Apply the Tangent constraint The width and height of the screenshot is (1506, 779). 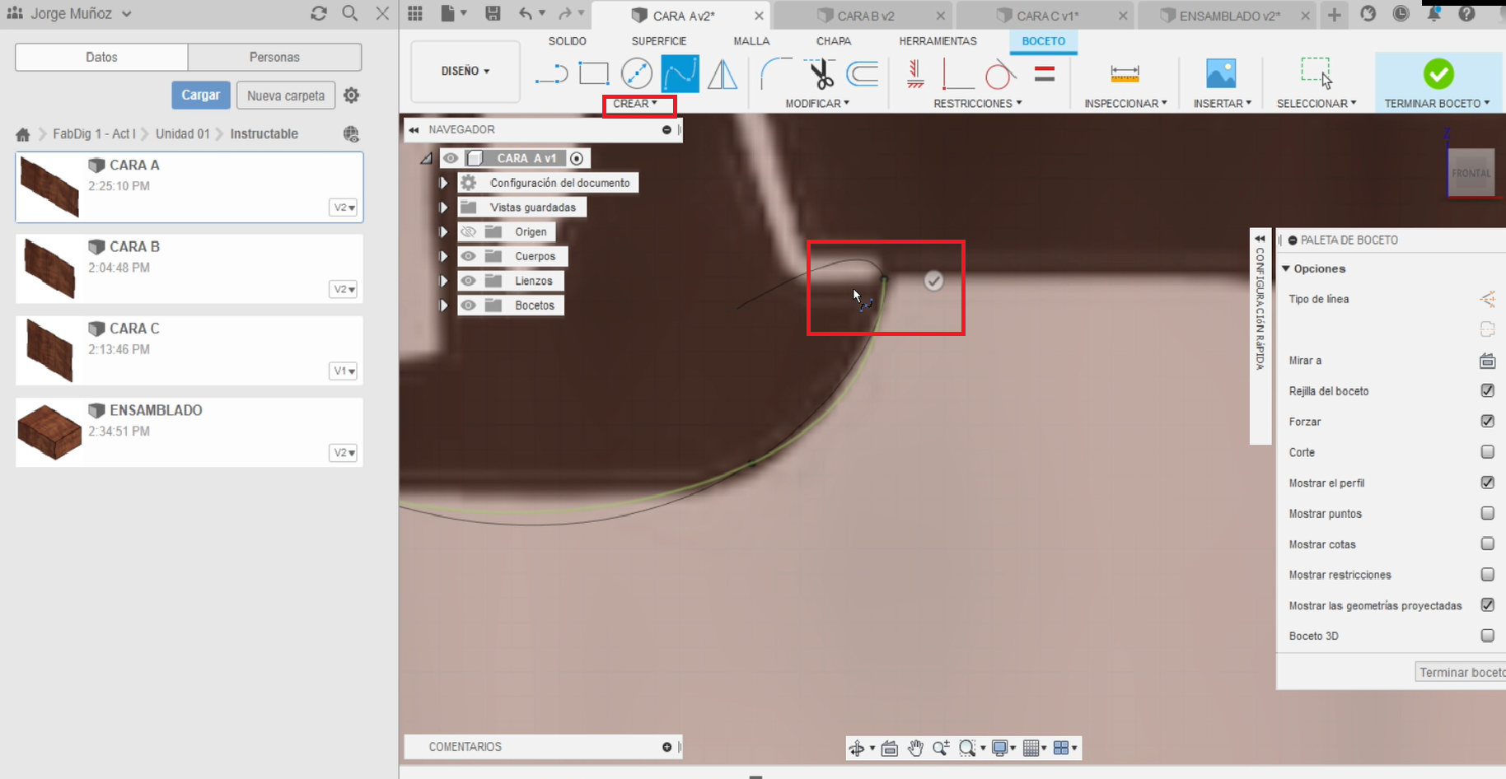coord(999,74)
